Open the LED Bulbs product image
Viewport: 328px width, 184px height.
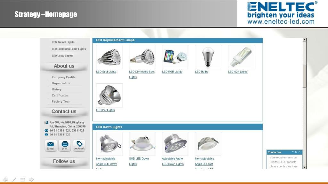pos(208,57)
